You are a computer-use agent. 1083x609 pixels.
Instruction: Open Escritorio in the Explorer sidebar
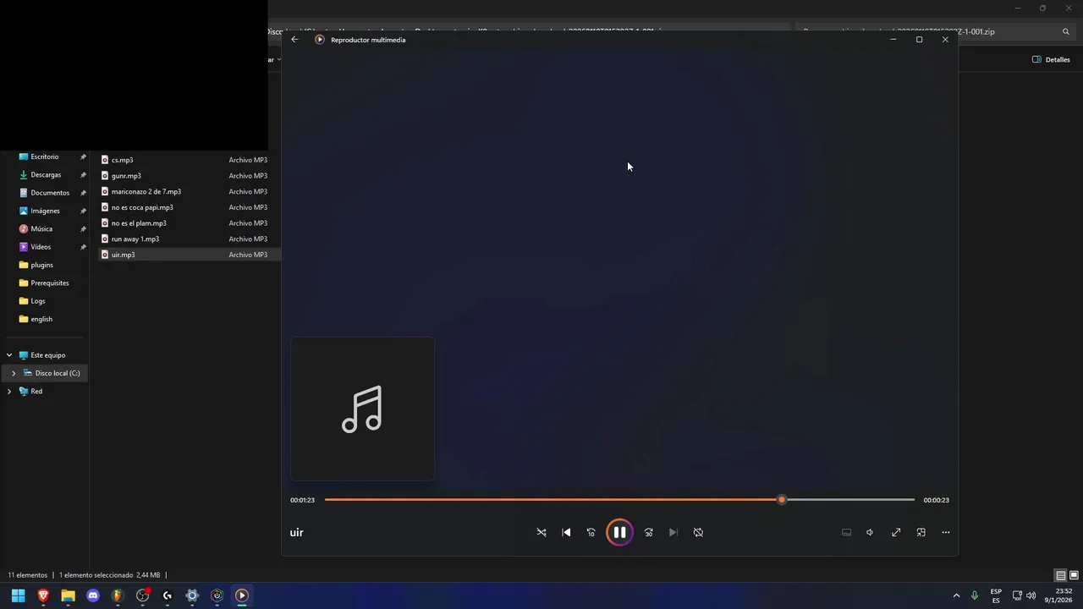click(x=45, y=156)
